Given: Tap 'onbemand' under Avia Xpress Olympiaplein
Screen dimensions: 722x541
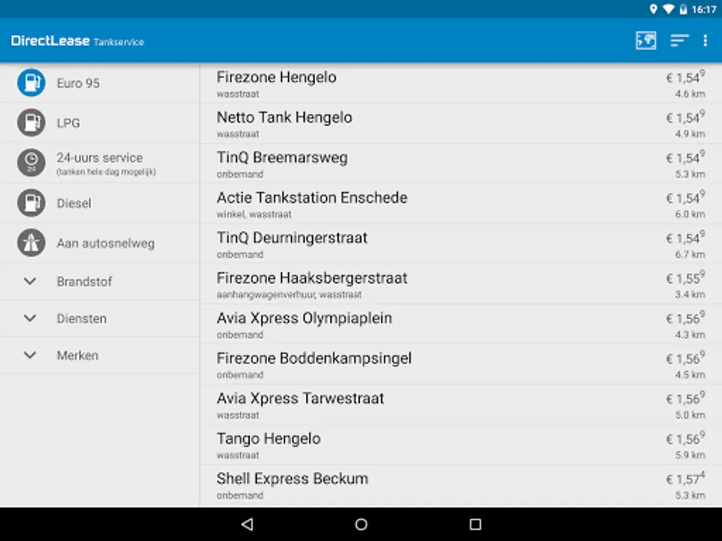Looking at the screenshot, I should (x=240, y=335).
